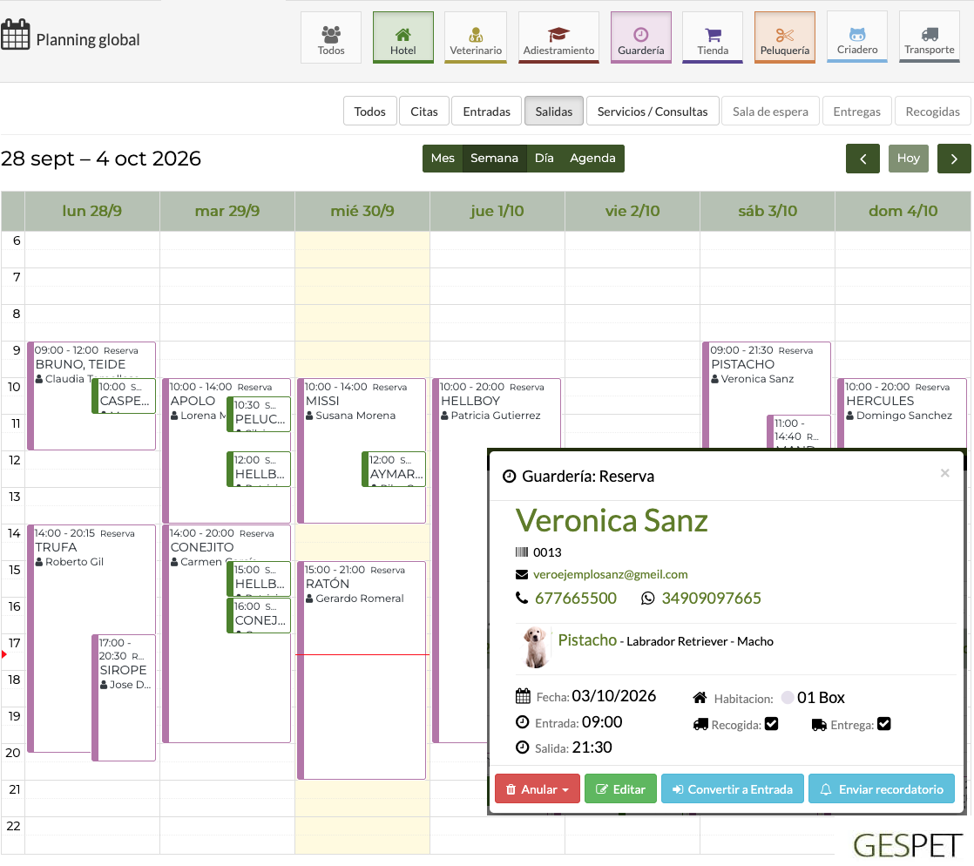Screen dimensions: 974x866
Task: Open the Hotel module
Action: [x=402, y=37]
